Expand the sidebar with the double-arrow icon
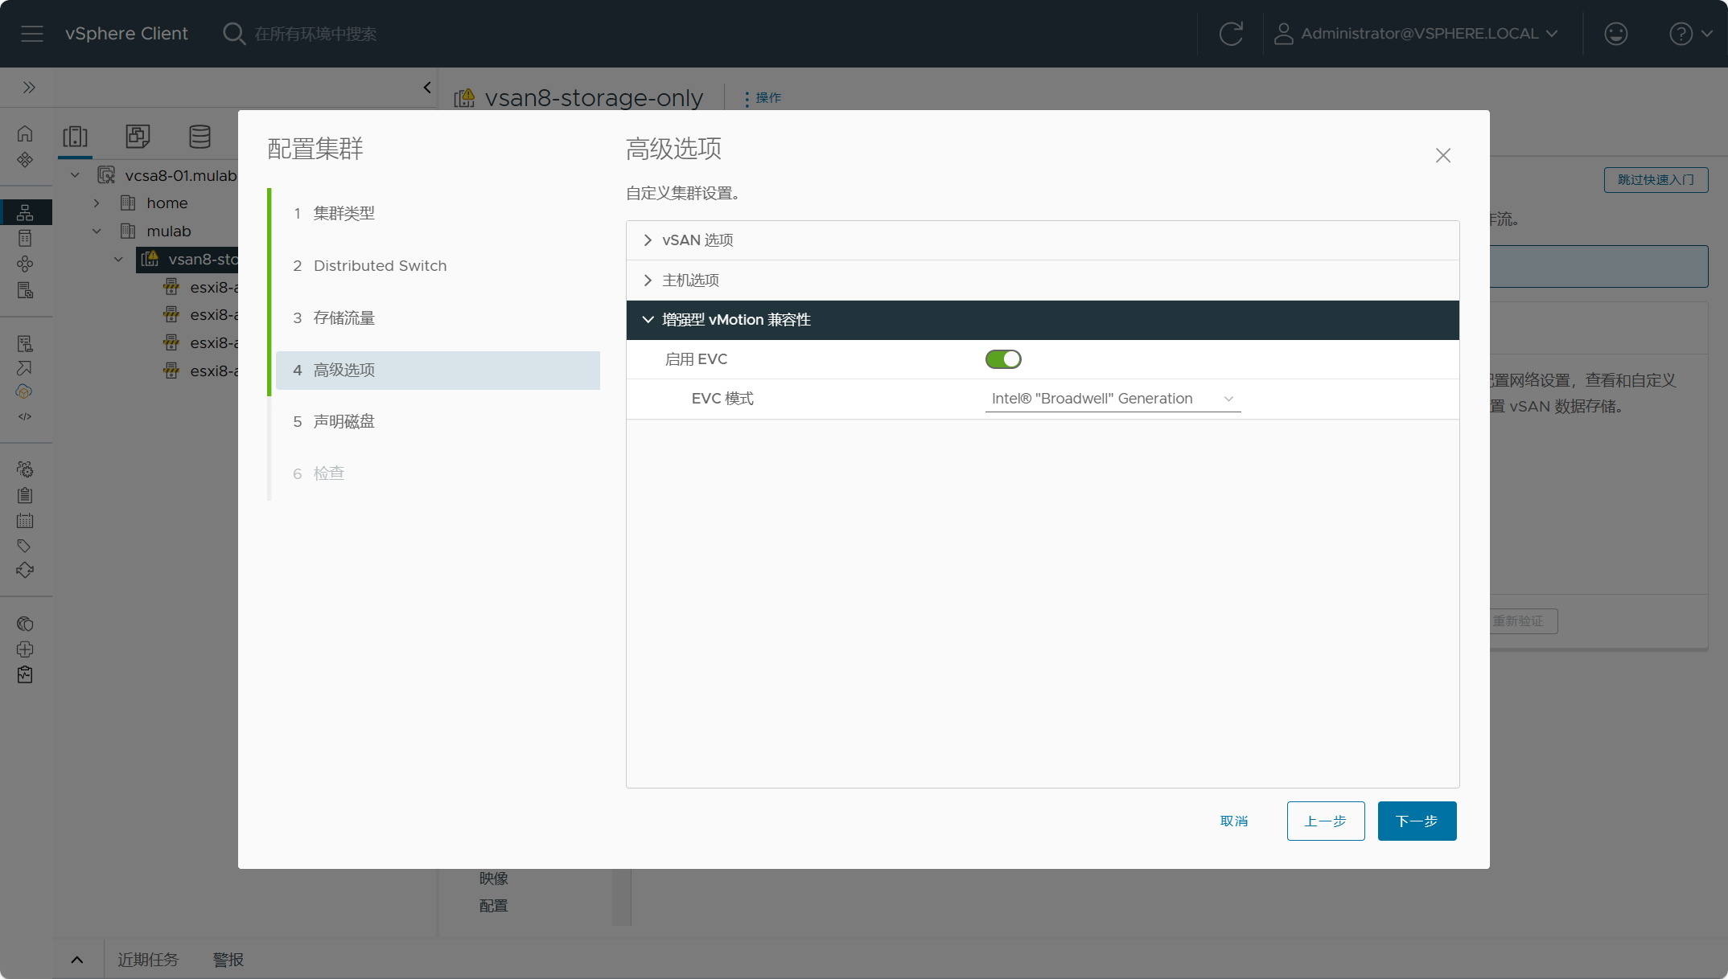This screenshot has height=979, width=1728. click(x=29, y=87)
